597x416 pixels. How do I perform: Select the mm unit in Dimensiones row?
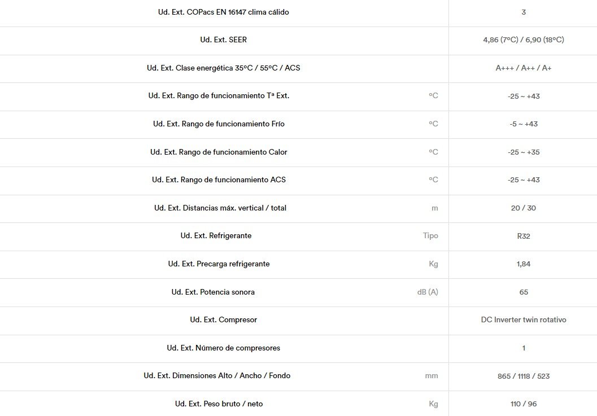click(x=432, y=376)
